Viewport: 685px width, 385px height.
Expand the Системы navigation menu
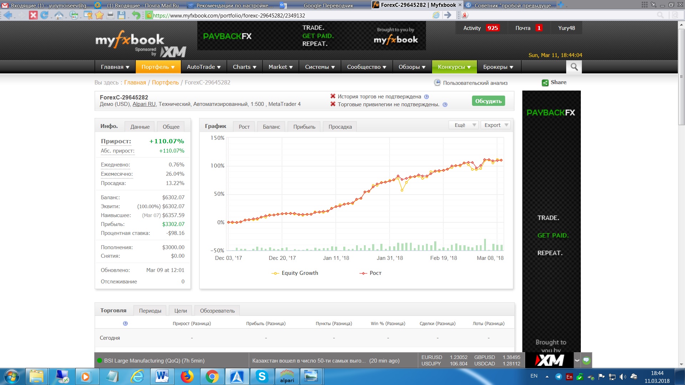[320, 67]
